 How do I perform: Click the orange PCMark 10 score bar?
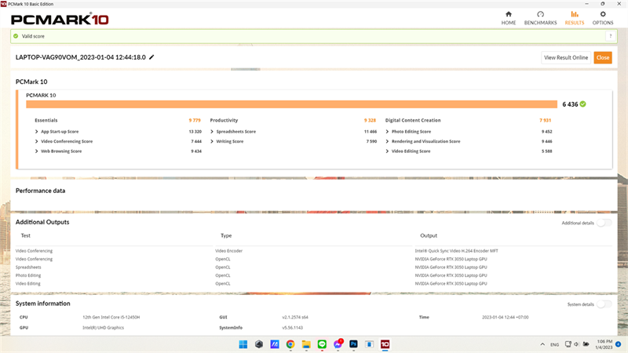coord(291,104)
